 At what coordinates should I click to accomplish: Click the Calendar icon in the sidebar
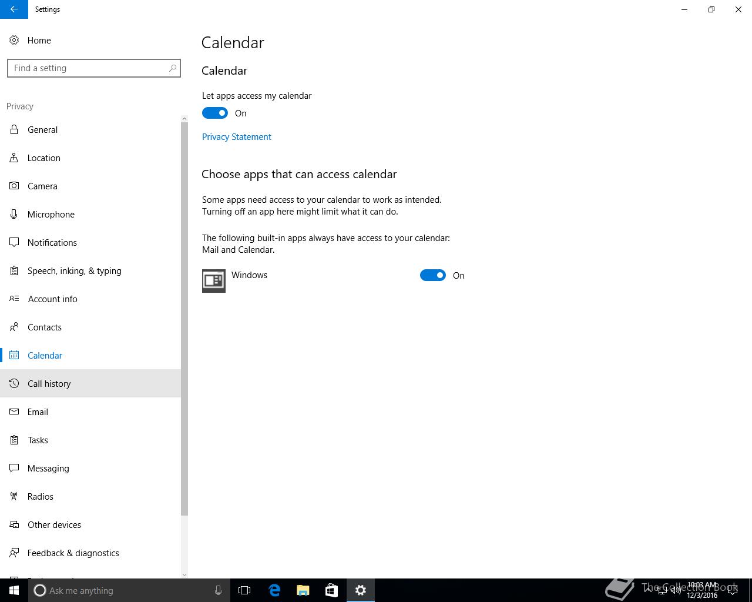(x=14, y=356)
